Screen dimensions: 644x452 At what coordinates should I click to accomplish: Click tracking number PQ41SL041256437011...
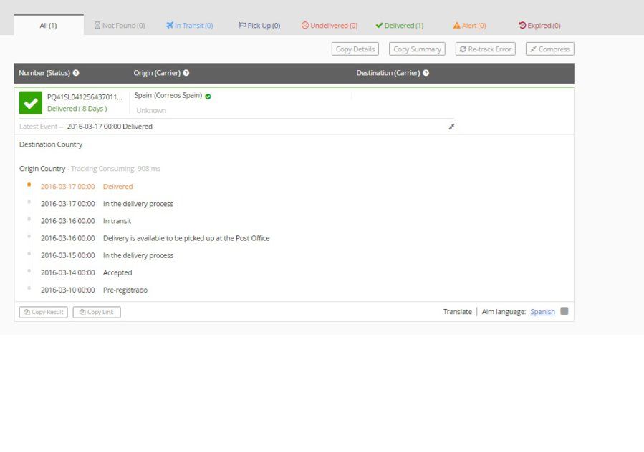(x=85, y=97)
